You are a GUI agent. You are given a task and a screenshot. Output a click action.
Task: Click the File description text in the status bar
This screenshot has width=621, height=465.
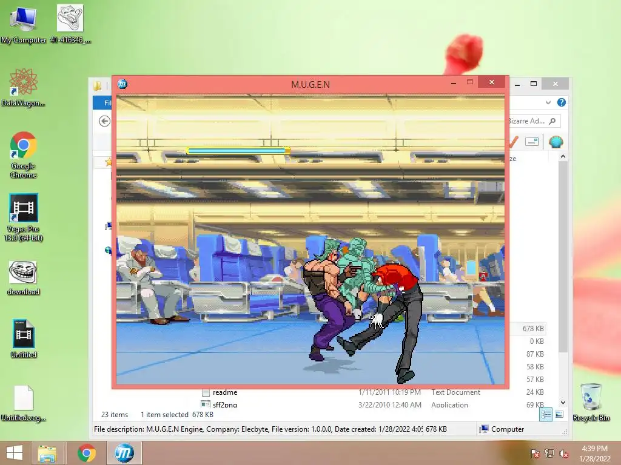[258, 429]
